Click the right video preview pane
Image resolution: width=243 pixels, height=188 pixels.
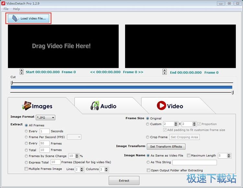pyautogui.click(x=180, y=46)
